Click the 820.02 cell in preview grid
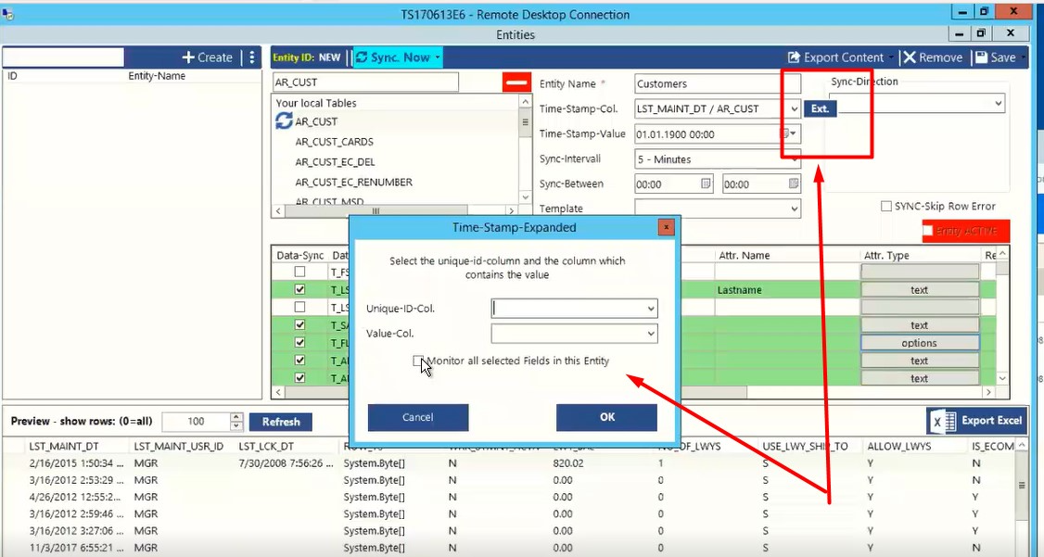 568,462
